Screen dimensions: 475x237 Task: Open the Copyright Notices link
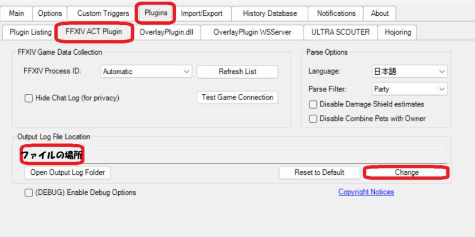coord(366,192)
